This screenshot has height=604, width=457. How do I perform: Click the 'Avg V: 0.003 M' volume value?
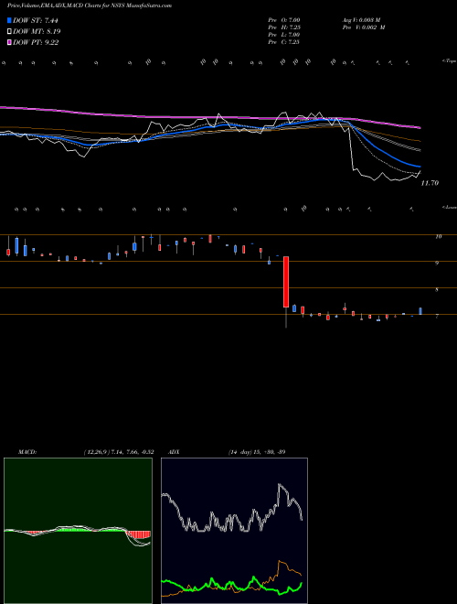point(361,20)
